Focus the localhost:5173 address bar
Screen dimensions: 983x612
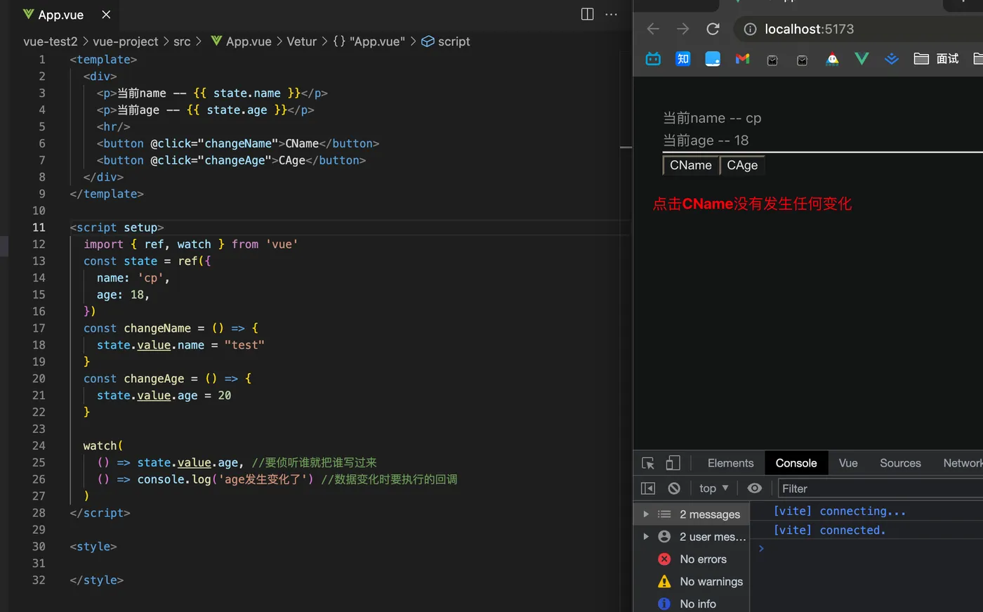pyautogui.click(x=858, y=29)
